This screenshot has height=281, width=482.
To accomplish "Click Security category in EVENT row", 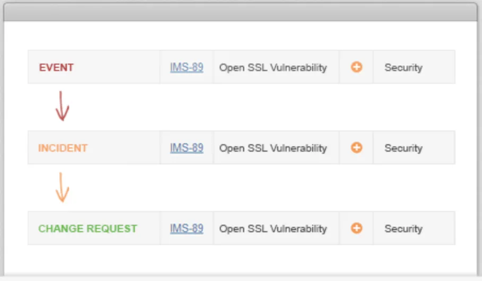I will click(403, 67).
